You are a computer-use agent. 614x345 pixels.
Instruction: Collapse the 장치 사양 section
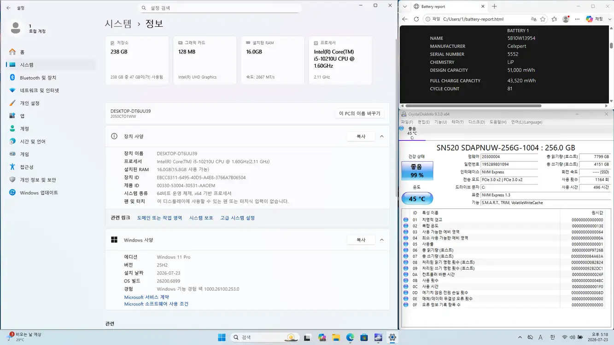click(382, 137)
